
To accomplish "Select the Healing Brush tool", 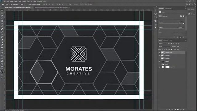I will click(2, 29).
